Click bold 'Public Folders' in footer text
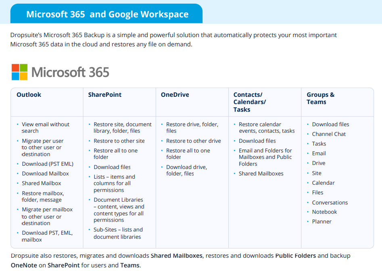 tap(296, 256)
